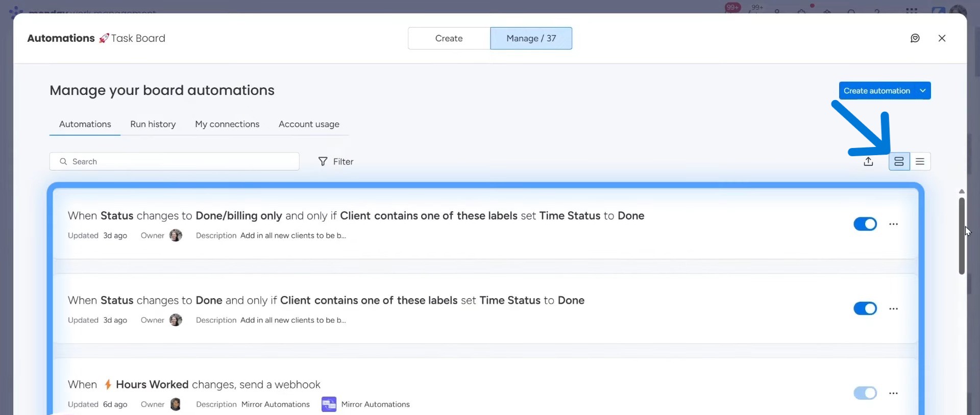Open the Run history tab

[x=153, y=124]
